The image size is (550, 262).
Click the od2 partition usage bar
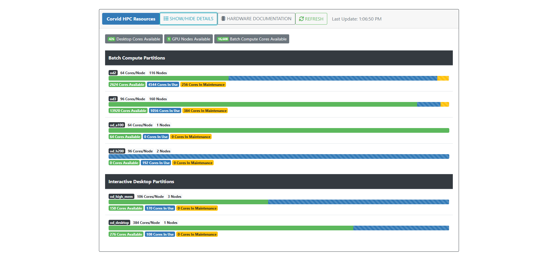279,78
